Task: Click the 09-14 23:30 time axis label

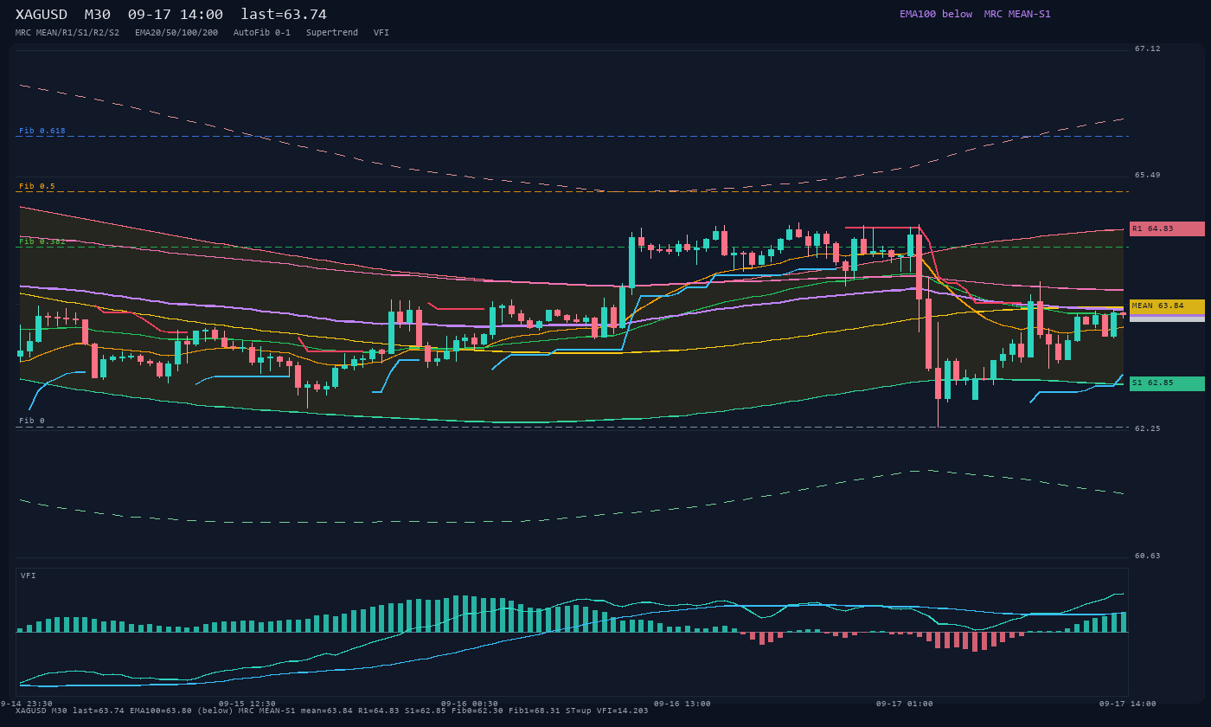Action: point(26,704)
